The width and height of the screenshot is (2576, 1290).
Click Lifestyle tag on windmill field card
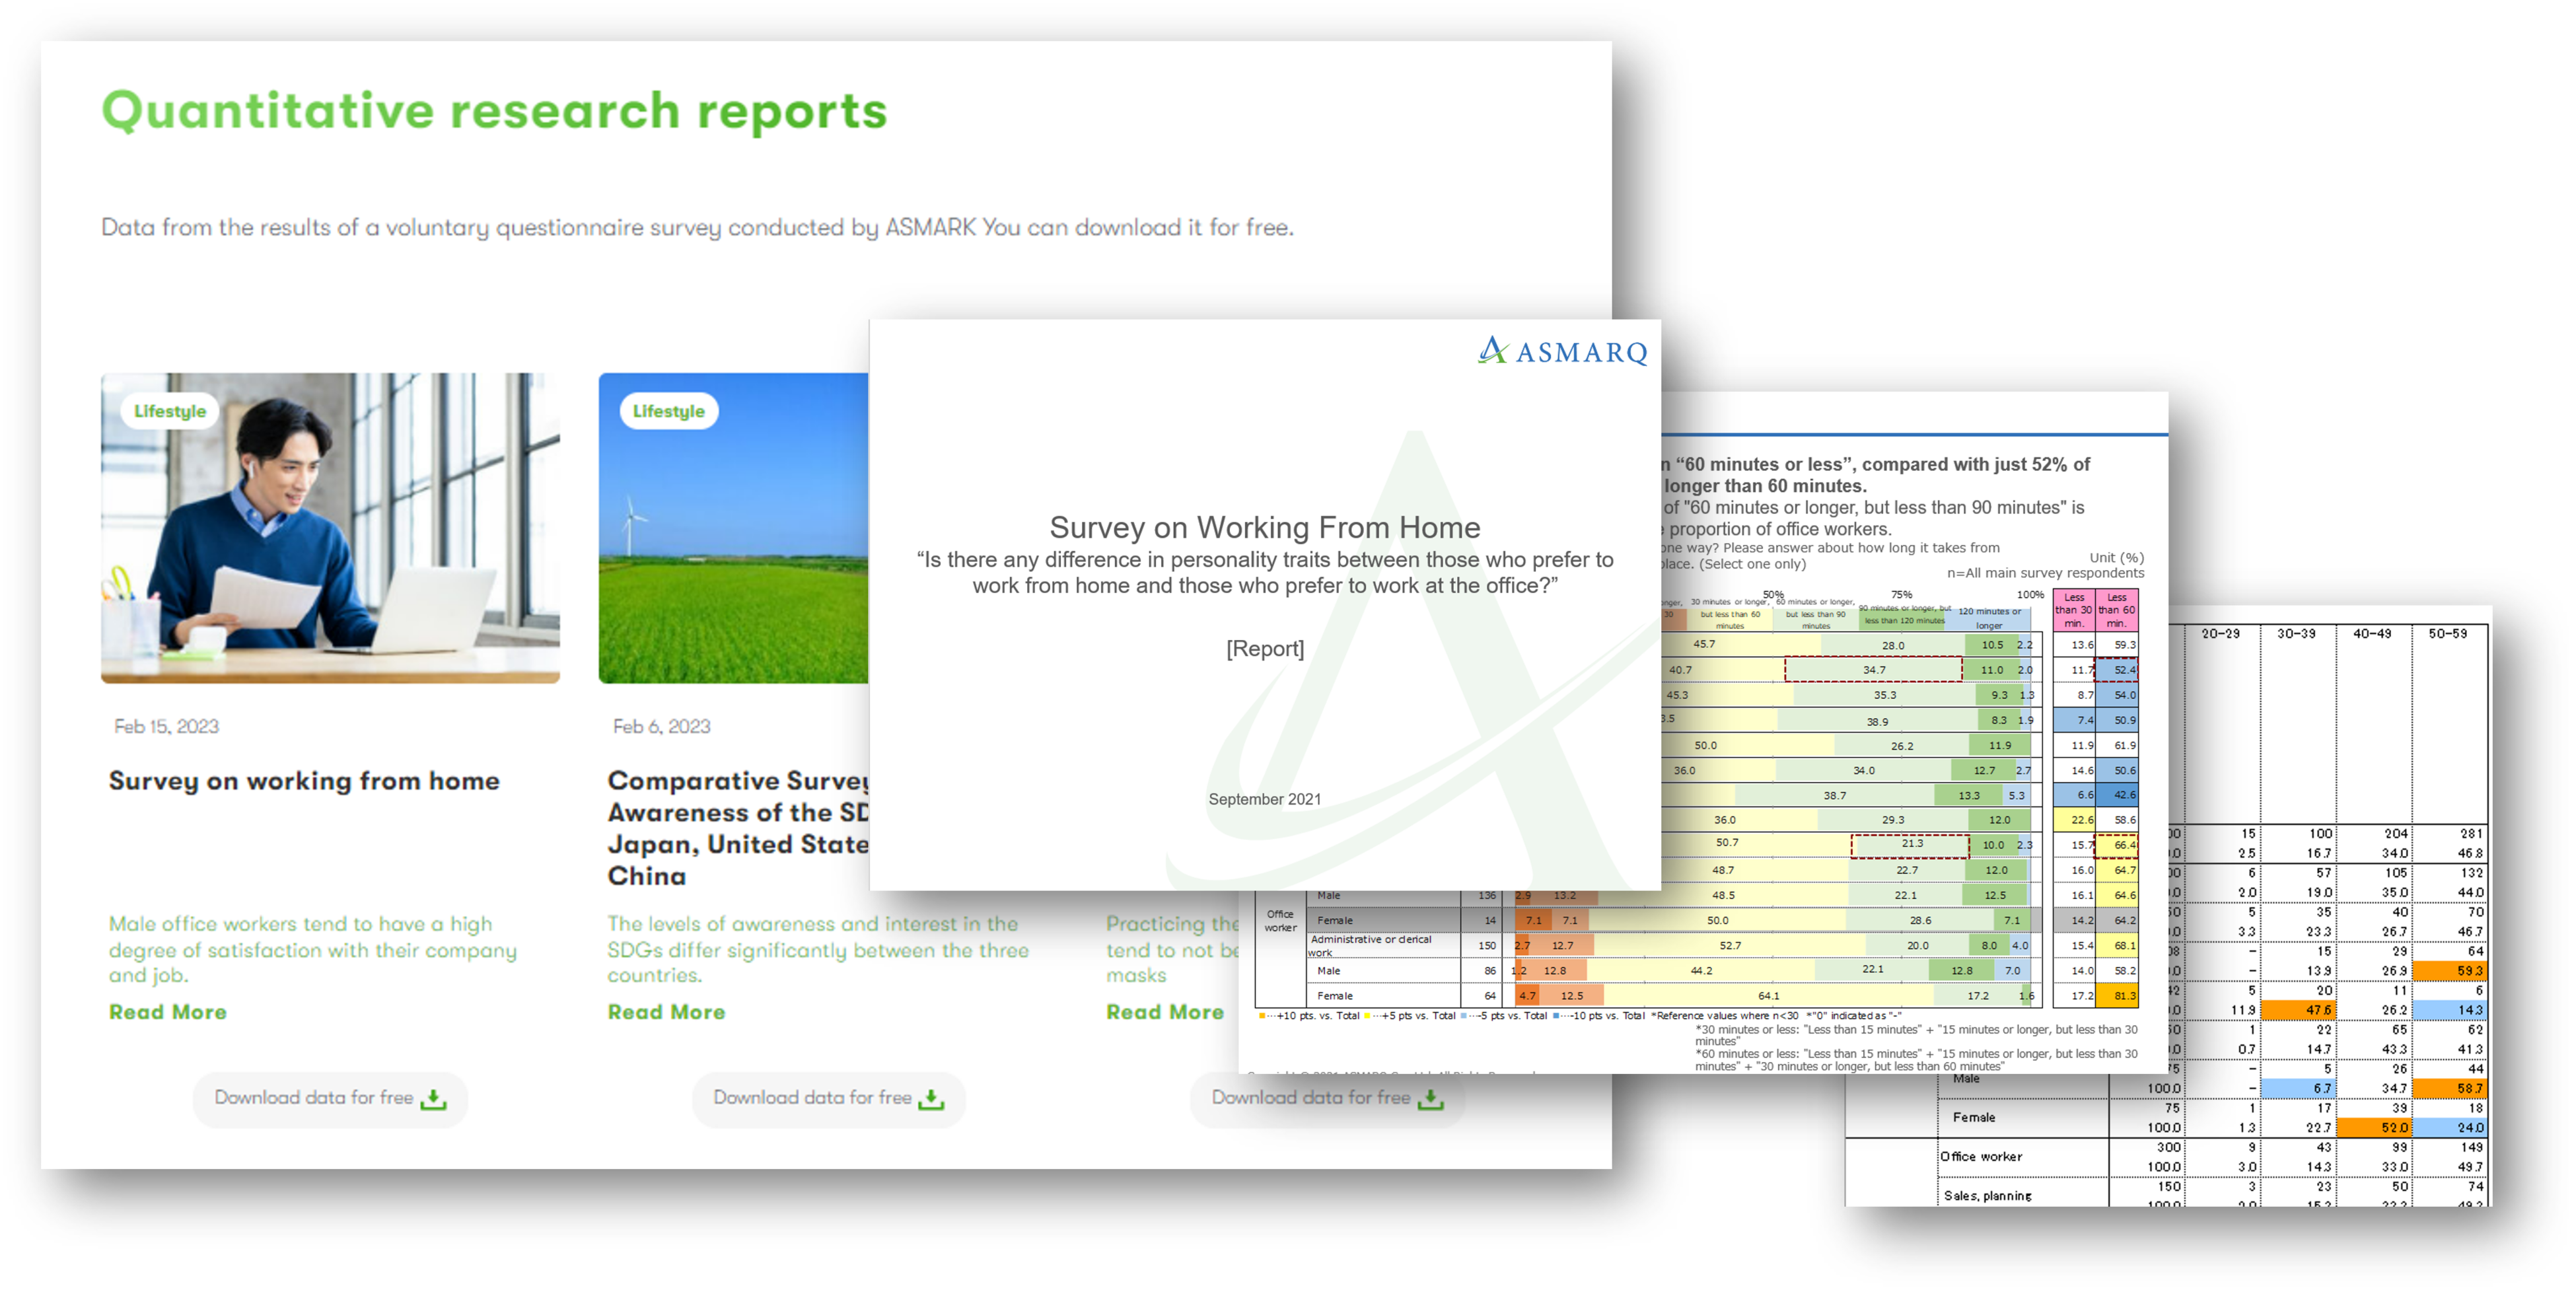coord(668,411)
